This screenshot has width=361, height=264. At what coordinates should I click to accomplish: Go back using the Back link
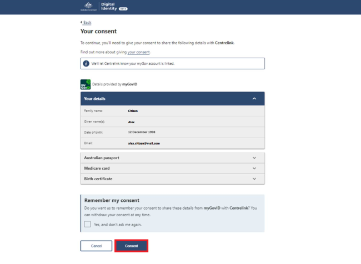click(x=86, y=22)
